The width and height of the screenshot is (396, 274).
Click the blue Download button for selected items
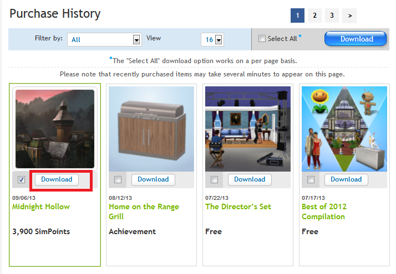(x=356, y=39)
